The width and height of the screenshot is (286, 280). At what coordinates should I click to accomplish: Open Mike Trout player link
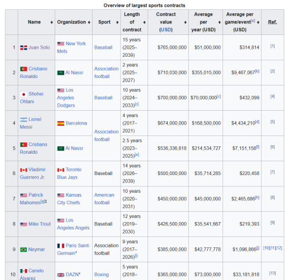pos(39,224)
